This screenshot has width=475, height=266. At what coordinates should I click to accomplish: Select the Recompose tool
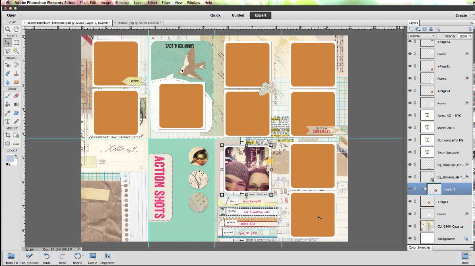tap(16, 135)
